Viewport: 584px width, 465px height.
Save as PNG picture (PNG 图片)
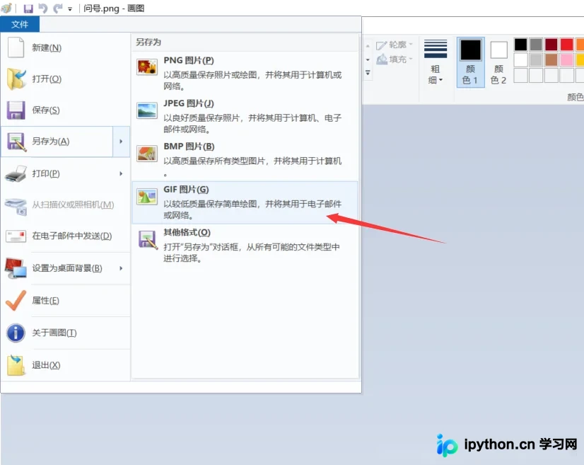(245, 73)
